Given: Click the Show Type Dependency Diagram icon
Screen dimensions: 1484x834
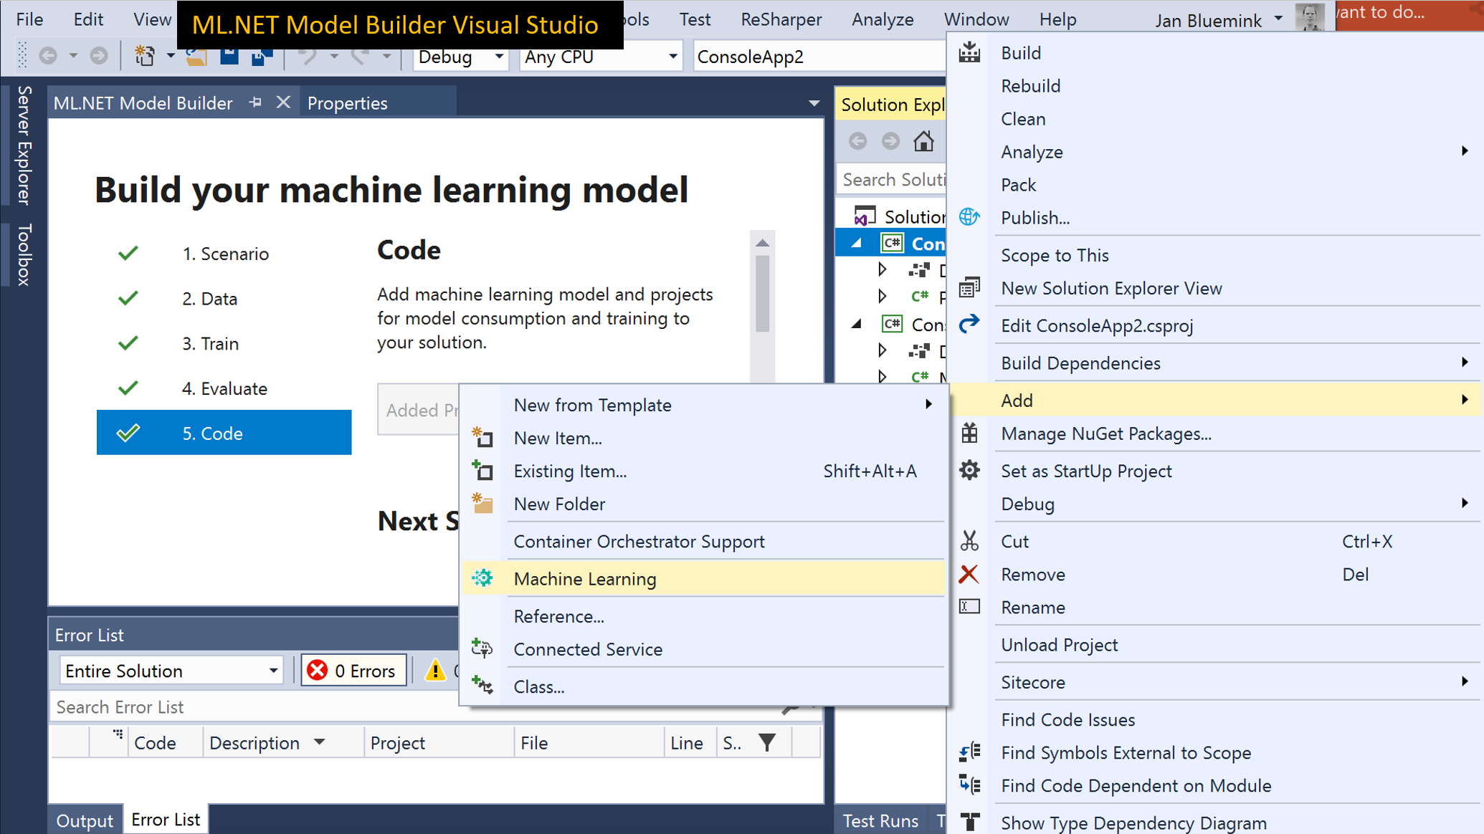Looking at the screenshot, I should pyautogui.click(x=969, y=822).
